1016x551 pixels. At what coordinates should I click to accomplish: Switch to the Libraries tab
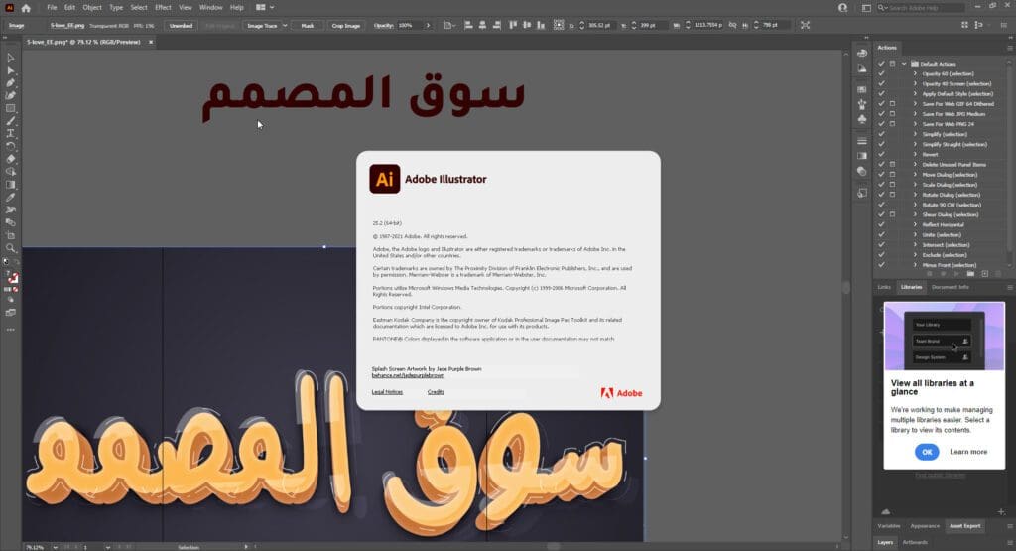tap(911, 287)
